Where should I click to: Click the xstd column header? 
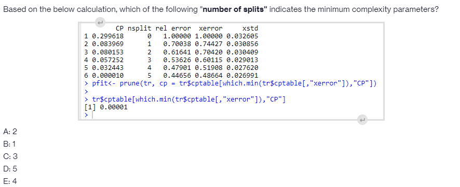click(250, 28)
